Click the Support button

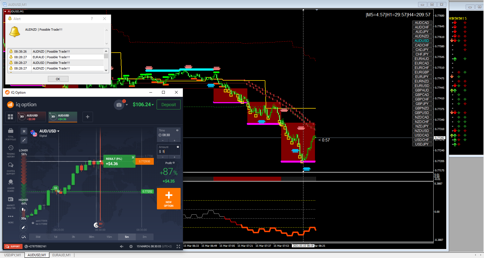13,246
